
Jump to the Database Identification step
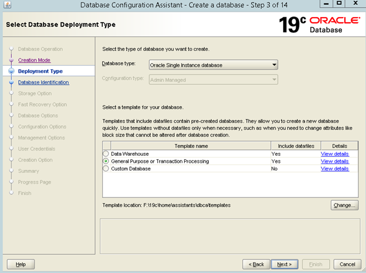(x=43, y=82)
